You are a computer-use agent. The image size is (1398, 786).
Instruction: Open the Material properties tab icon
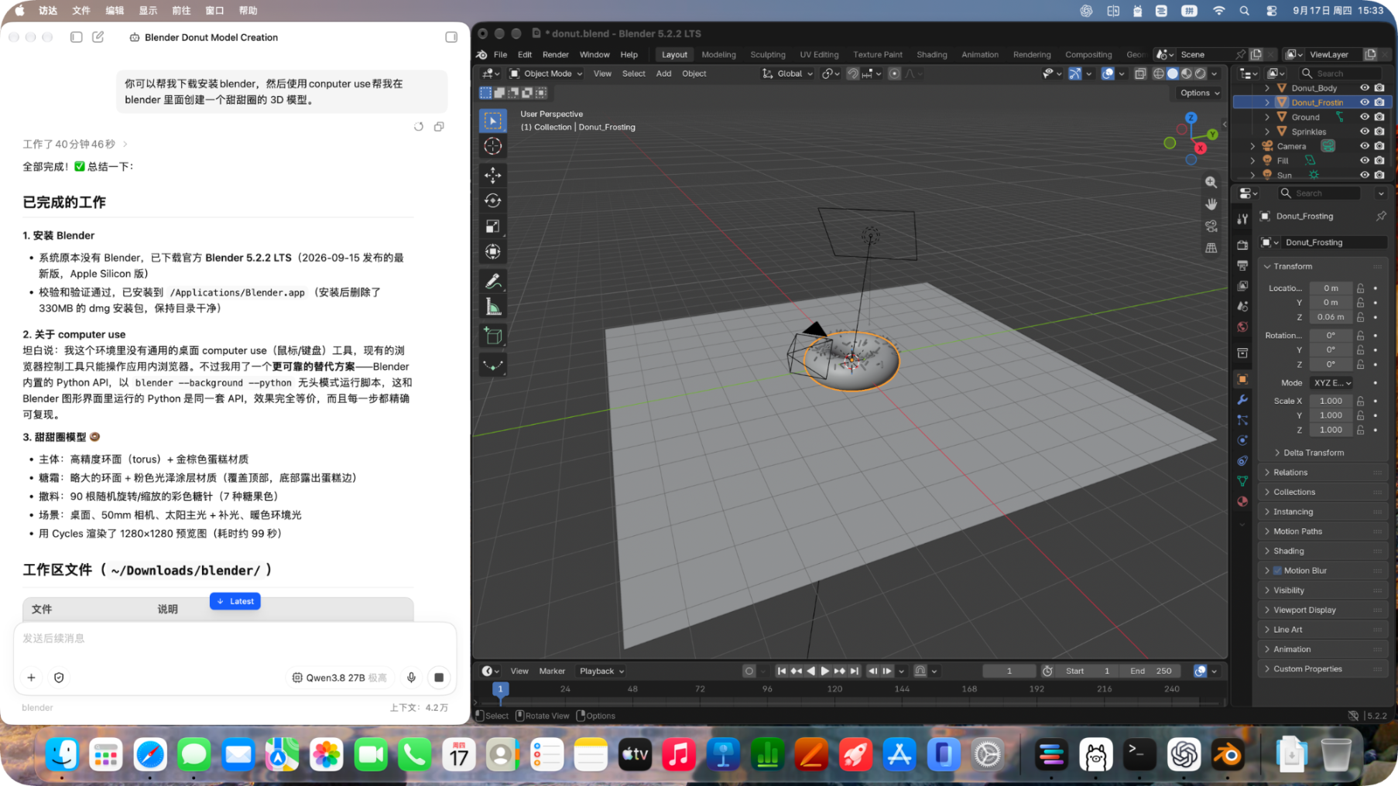(x=1242, y=501)
